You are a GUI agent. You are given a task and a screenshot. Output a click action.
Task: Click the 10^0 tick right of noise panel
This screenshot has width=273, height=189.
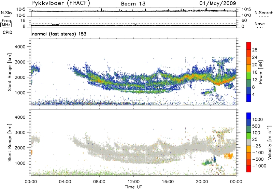(246, 15)
